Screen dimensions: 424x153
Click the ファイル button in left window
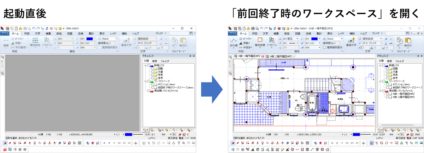(5, 33)
